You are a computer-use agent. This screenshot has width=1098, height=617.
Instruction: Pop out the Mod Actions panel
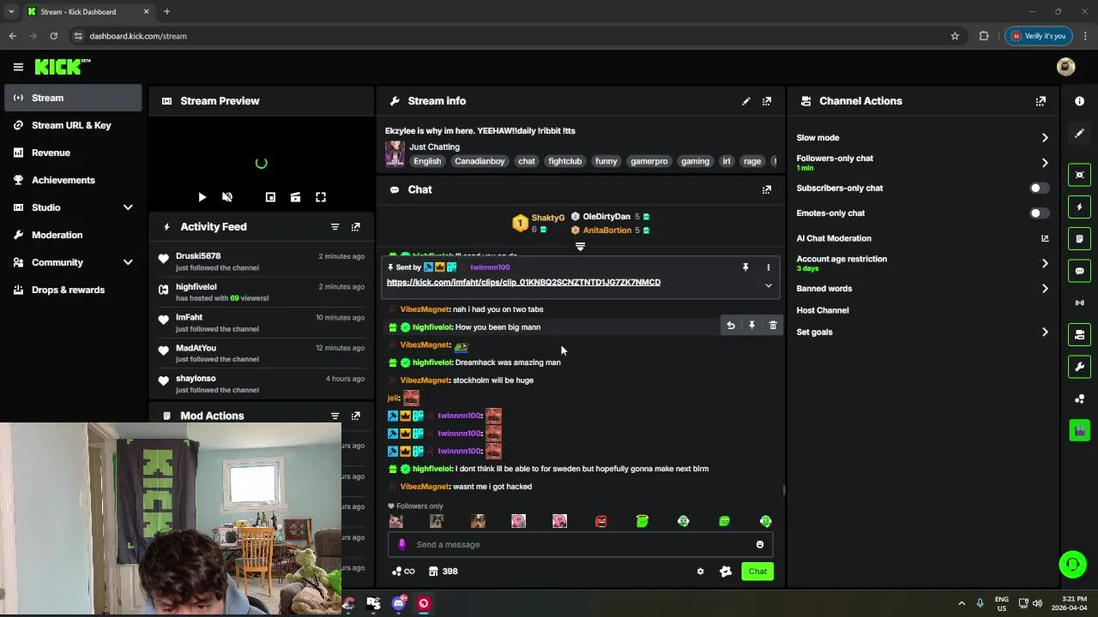coord(356,416)
